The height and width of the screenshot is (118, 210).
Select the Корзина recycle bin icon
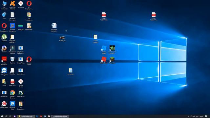[12, 60]
